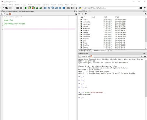Run the script with green play button
This screenshot has height=120, width=147.
(x=26, y=8)
